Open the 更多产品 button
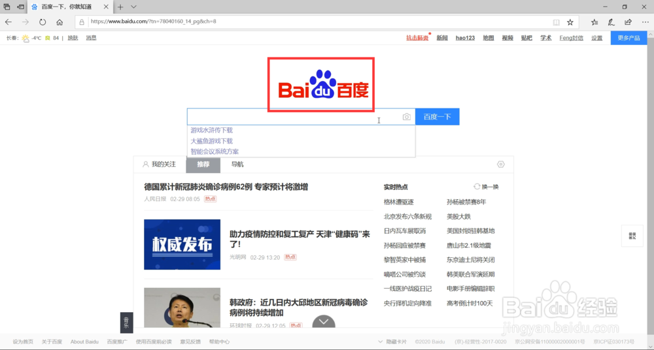This screenshot has width=654, height=350. pyautogui.click(x=628, y=38)
